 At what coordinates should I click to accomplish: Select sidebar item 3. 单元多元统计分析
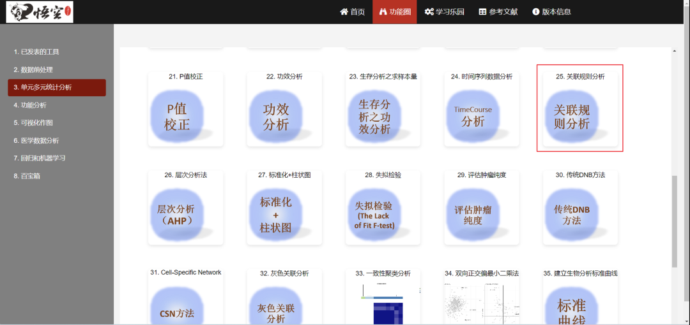tap(57, 87)
